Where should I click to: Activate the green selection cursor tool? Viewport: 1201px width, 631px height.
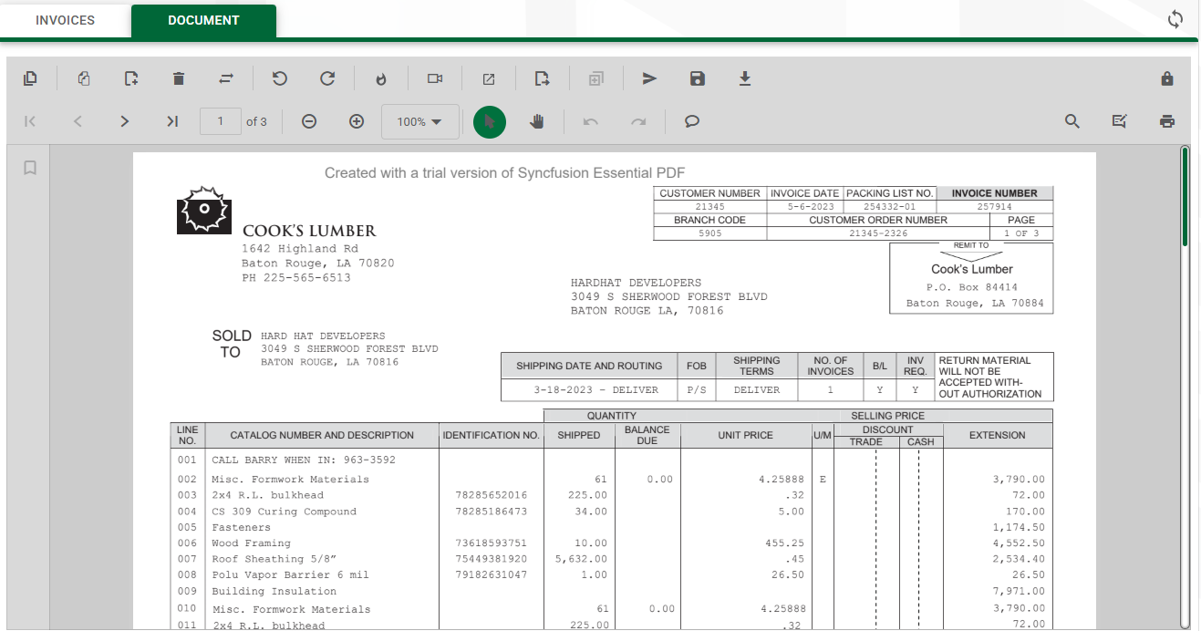490,121
